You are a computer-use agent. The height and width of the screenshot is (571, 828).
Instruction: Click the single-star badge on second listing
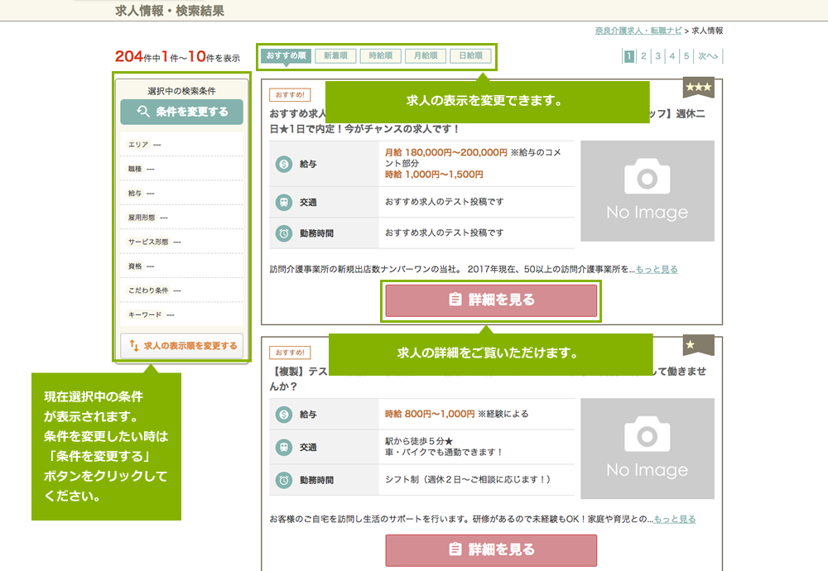click(x=698, y=345)
